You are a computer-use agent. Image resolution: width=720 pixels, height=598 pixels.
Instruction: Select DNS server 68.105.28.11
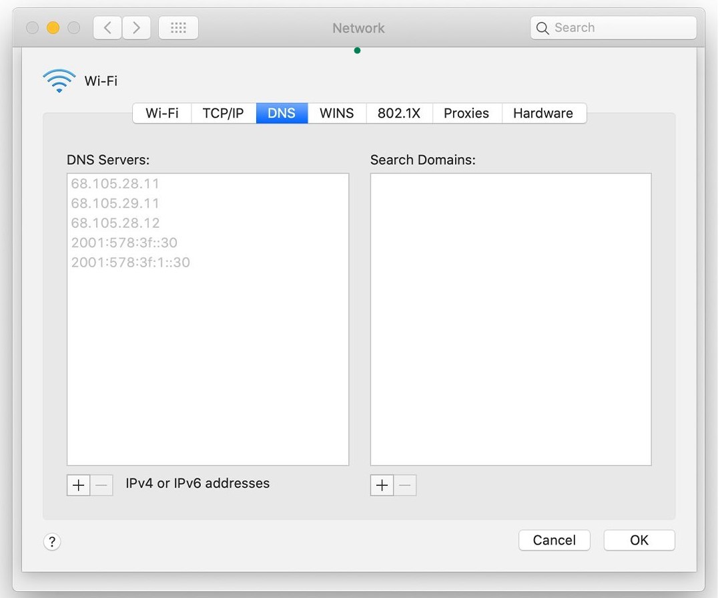pyautogui.click(x=115, y=184)
